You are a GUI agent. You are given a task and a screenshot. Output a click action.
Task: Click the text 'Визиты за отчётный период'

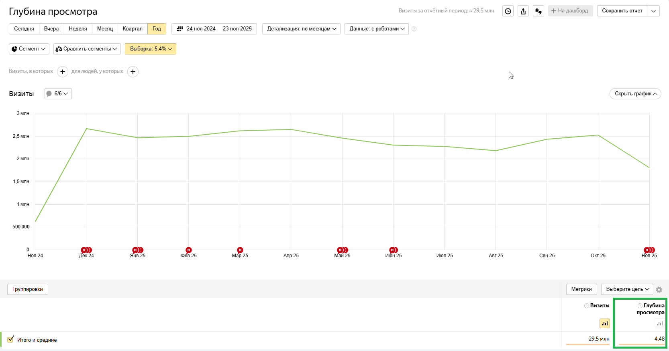pyautogui.click(x=433, y=11)
